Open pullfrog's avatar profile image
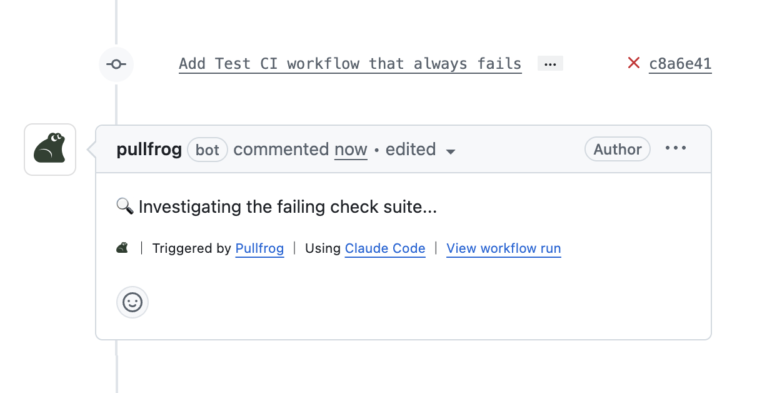 point(49,149)
